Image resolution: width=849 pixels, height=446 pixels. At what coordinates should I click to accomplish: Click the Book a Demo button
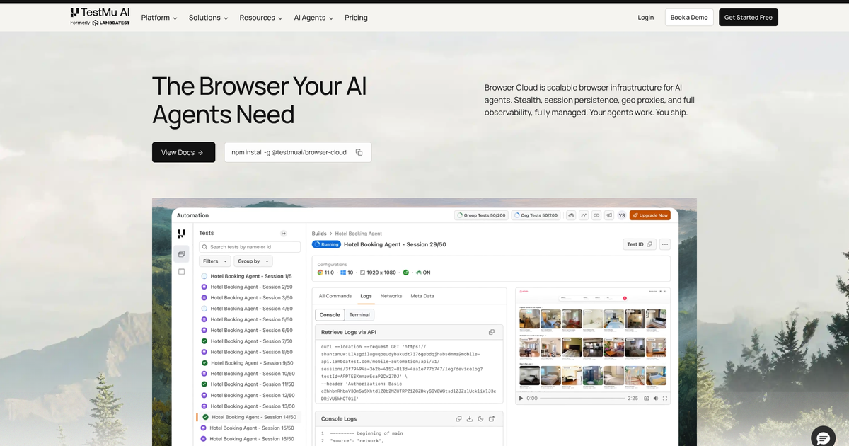(x=689, y=18)
